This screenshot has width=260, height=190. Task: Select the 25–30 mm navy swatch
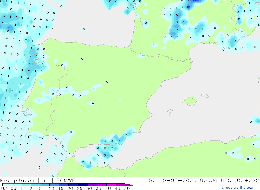(x=83, y=185)
